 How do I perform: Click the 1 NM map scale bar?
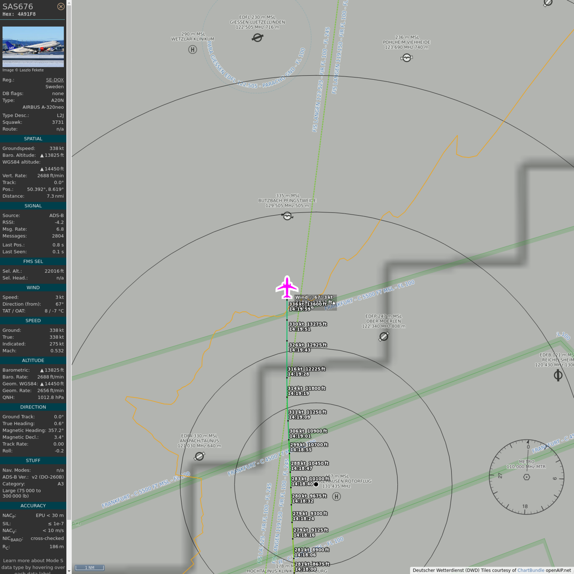click(x=90, y=568)
